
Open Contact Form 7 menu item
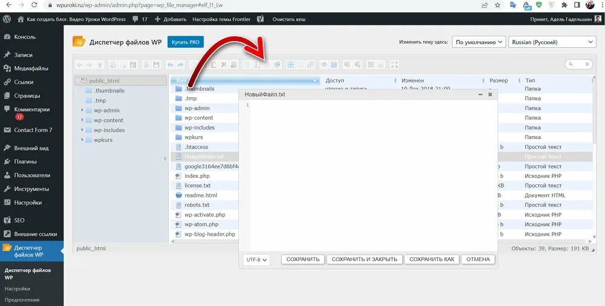[33, 130]
